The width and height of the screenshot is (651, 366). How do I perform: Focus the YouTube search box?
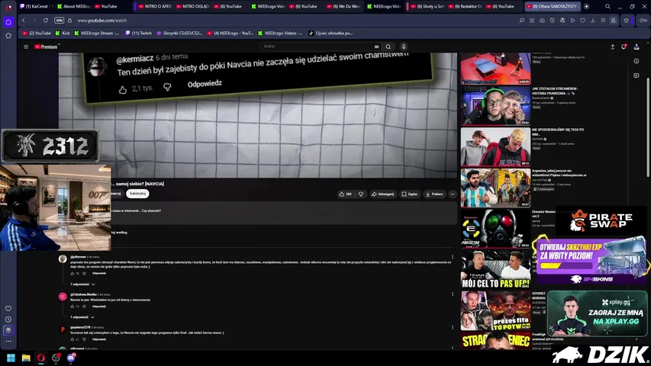click(320, 47)
